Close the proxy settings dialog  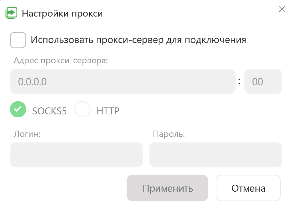(x=282, y=10)
